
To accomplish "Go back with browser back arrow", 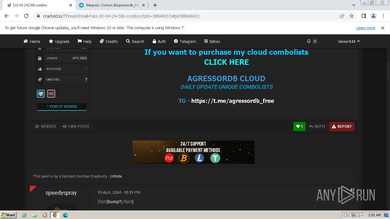I will click(x=7, y=16).
